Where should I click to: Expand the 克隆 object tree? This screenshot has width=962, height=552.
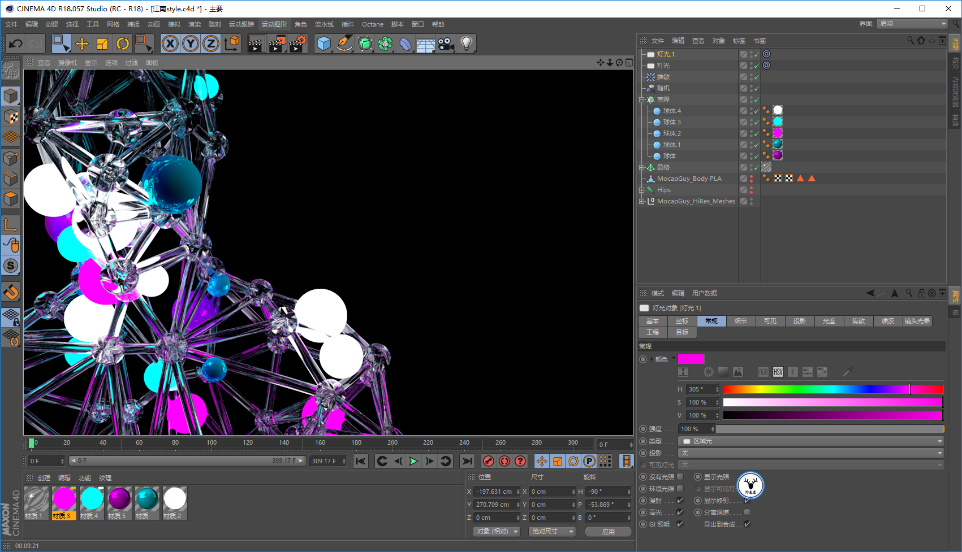click(642, 99)
